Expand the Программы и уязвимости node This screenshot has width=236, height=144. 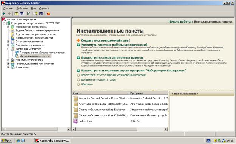coord(8,45)
